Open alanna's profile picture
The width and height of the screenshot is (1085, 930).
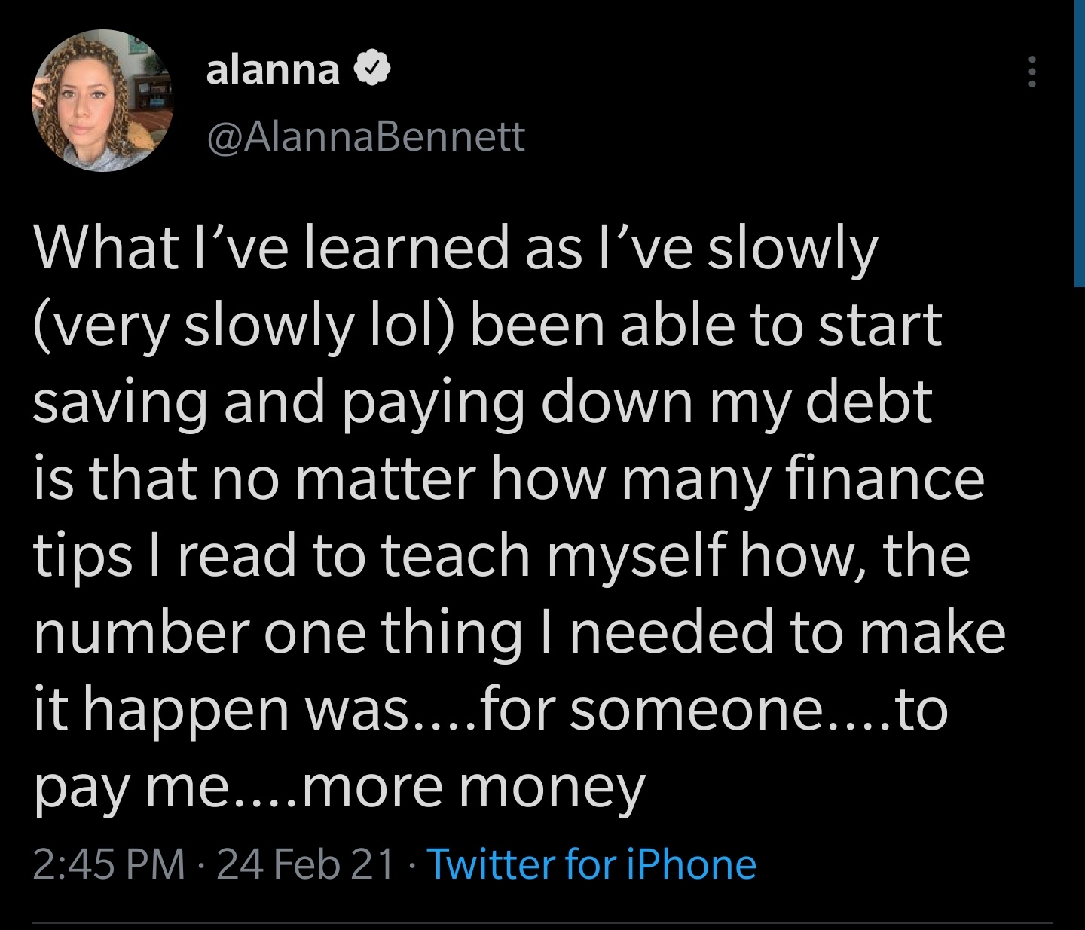102,101
